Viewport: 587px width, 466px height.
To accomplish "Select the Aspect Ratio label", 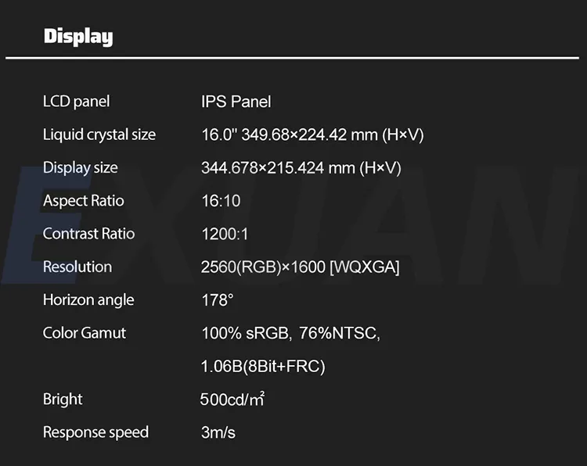I will pos(84,201).
